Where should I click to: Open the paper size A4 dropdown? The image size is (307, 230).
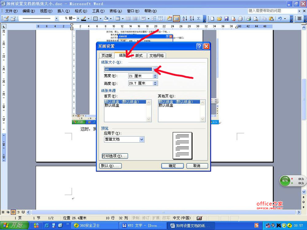156,69
